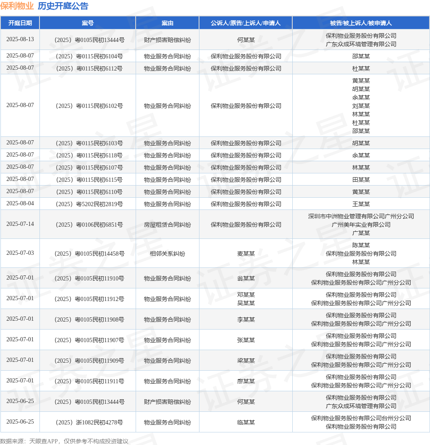
Task: Click defendant 陈某某
Action: click(361, 245)
